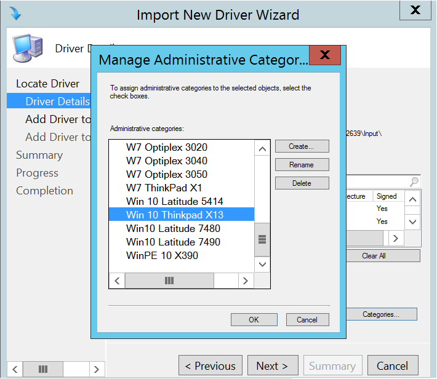Close the Manage Administrative Categories dialog
Viewport: 437px width, 379px height.
[325, 55]
